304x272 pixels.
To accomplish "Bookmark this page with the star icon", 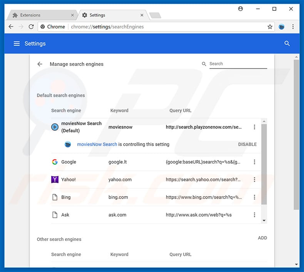I will [x=270, y=27].
